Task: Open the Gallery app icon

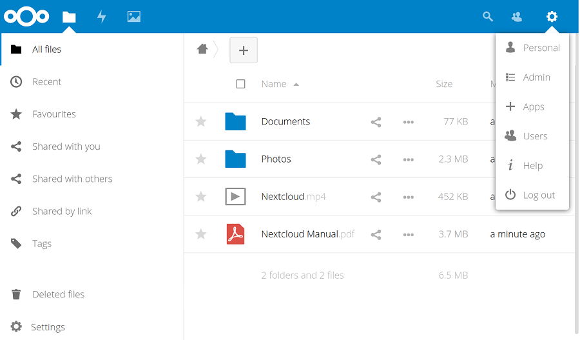Action: tap(134, 17)
